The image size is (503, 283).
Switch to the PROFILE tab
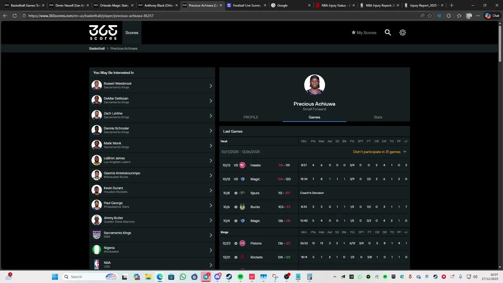click(251, 117)
